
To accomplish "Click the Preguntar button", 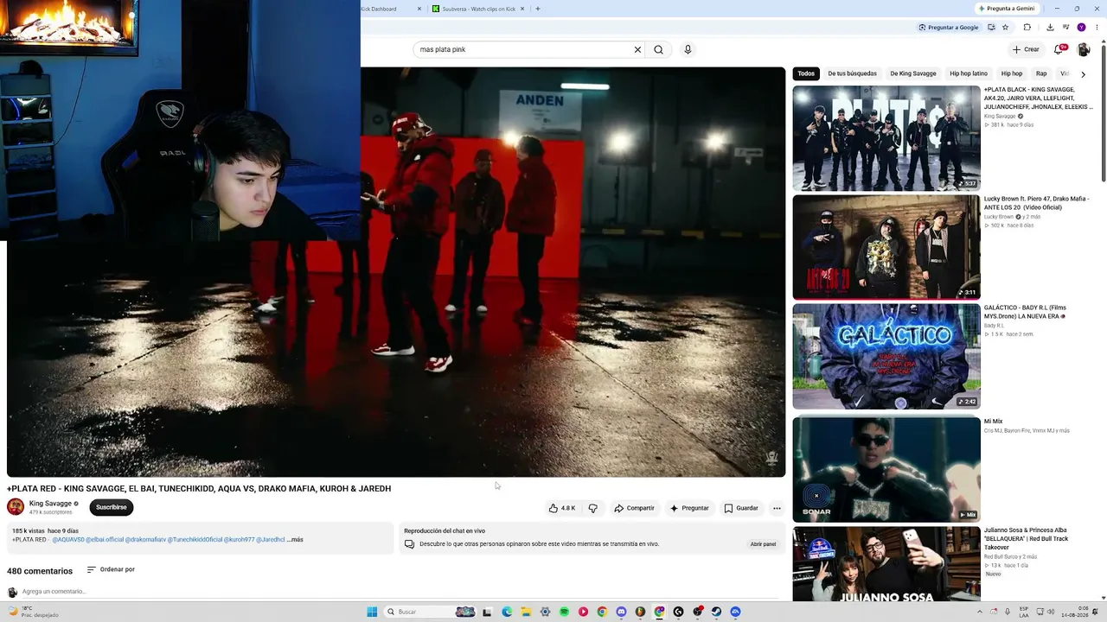I will pos(689,508).
